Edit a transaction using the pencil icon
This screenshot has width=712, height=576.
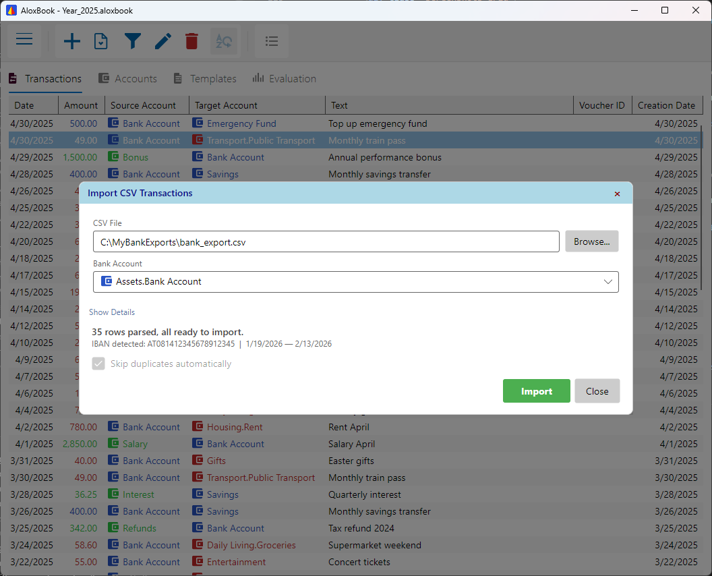pos(162,40)
